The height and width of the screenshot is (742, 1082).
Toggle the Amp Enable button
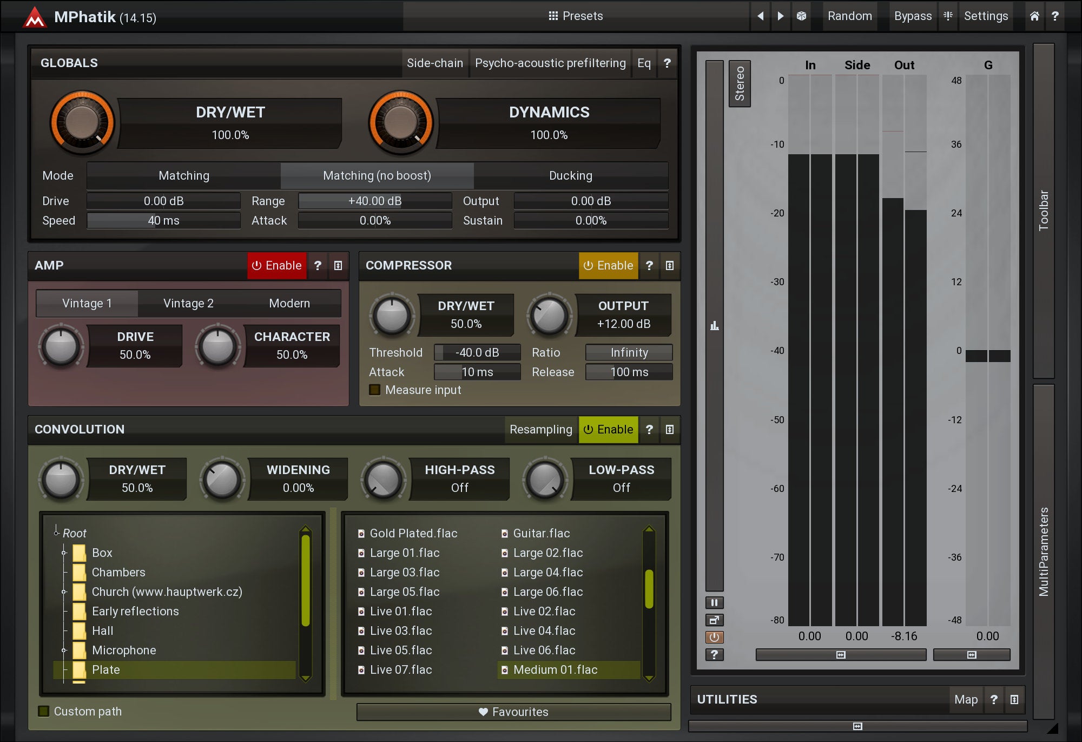click(x=277, y=266)
